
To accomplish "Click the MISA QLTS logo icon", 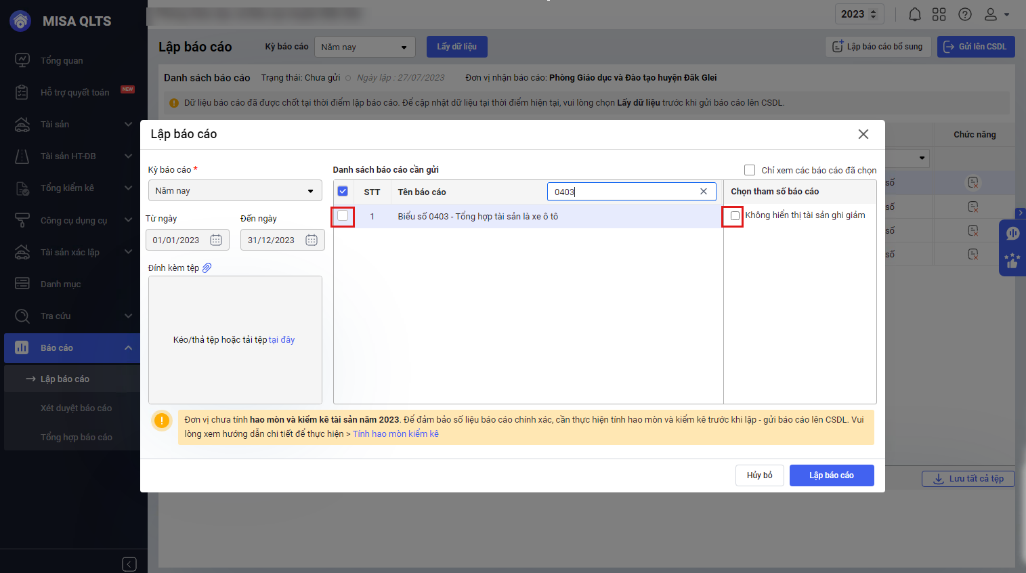I will coord(21,21).
